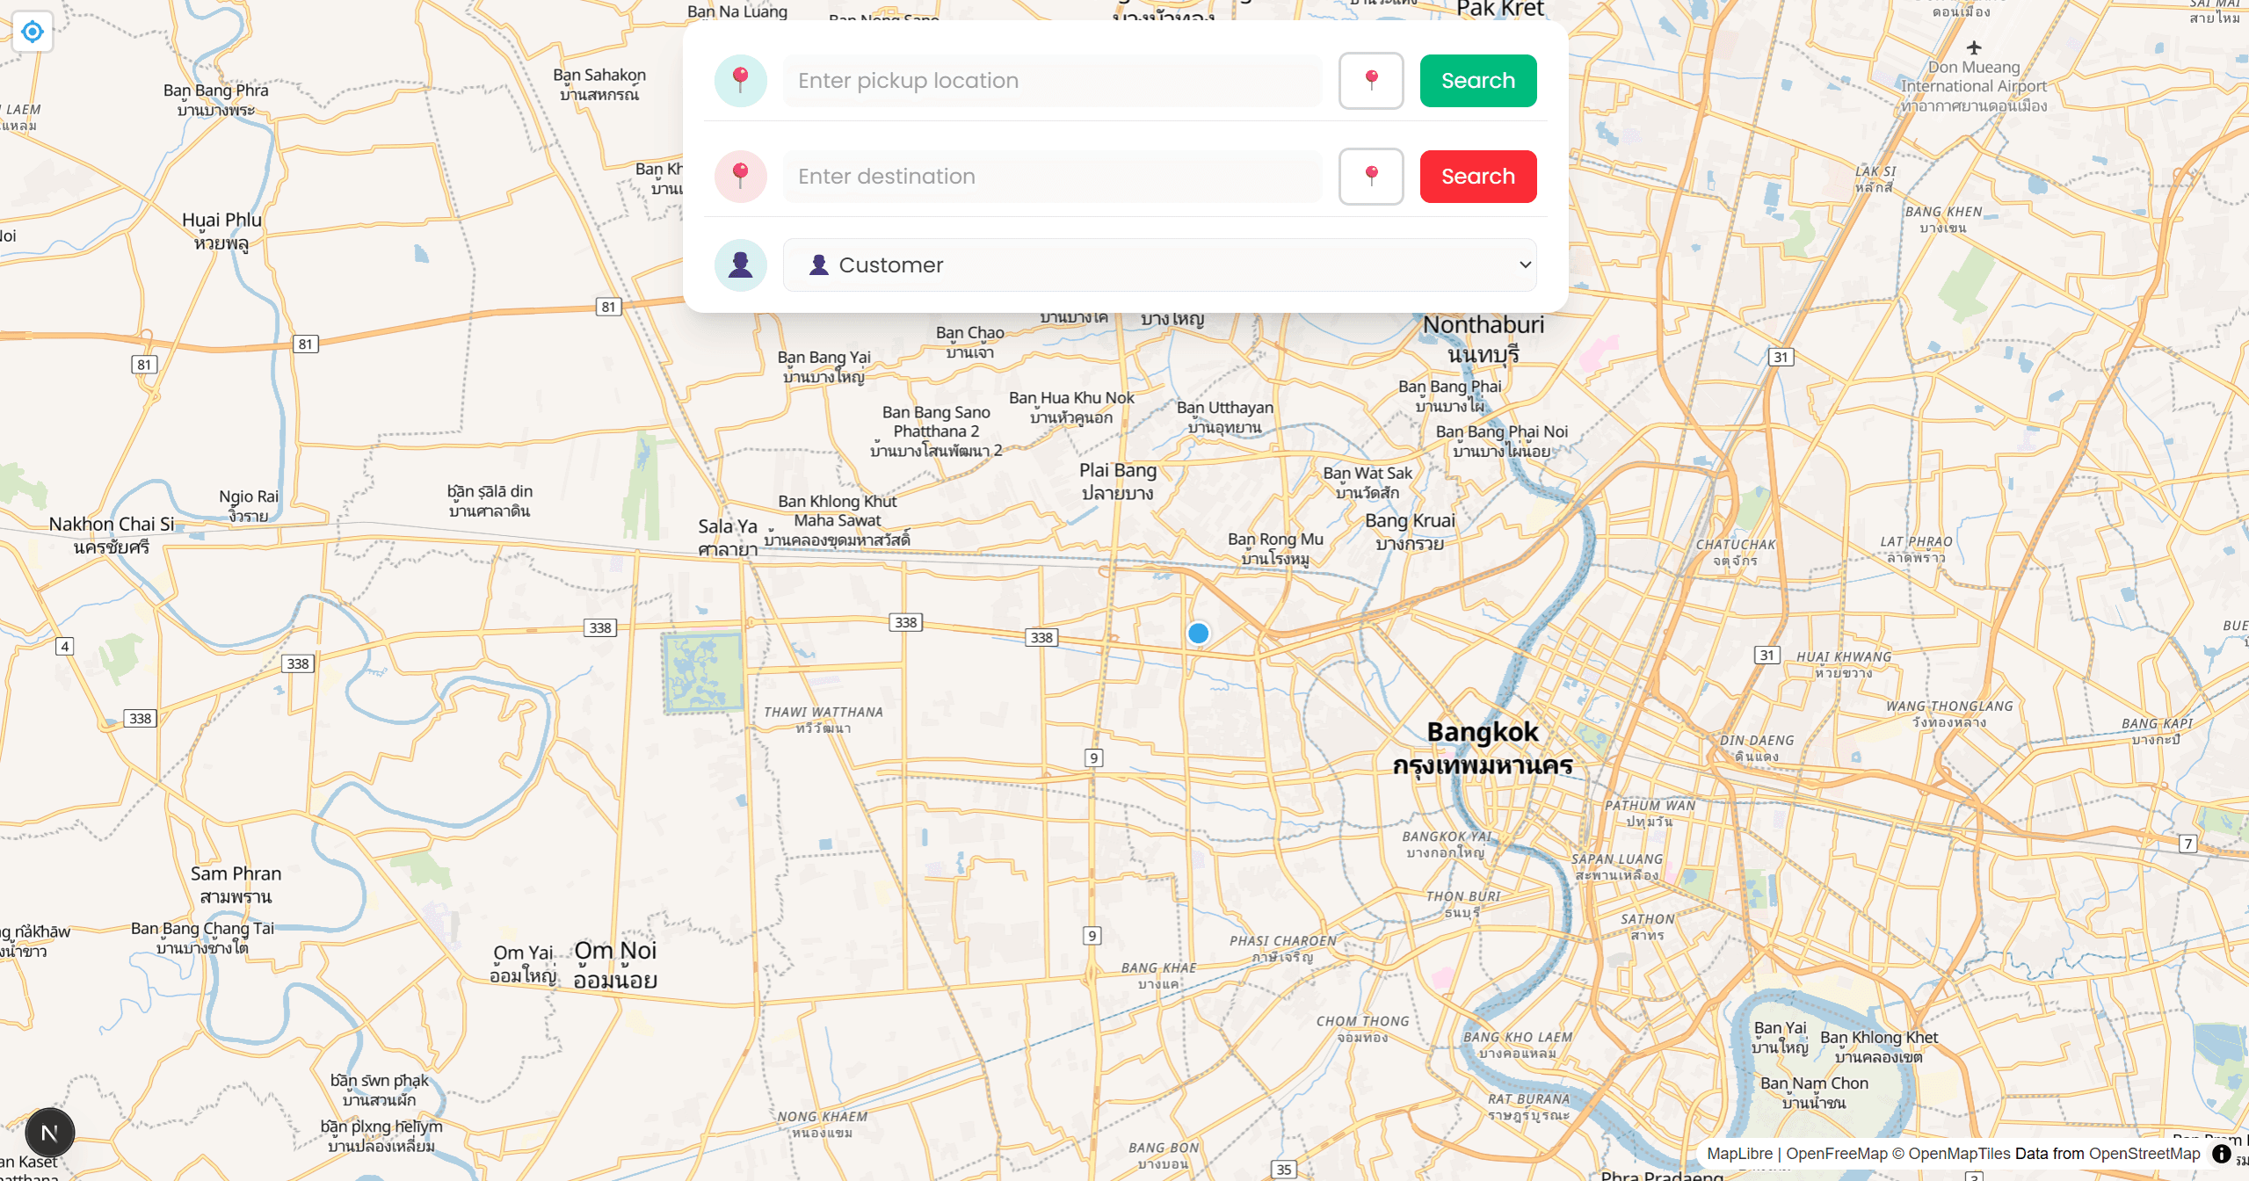Open the OpenMapTiles attribution link
This screenshot has height=1181, width=2249.
pyautogui.click(x=1959, y=1154)
